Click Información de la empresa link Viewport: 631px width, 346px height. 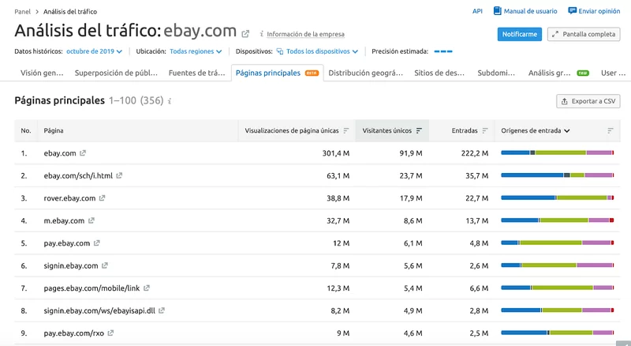pos(305,34)
